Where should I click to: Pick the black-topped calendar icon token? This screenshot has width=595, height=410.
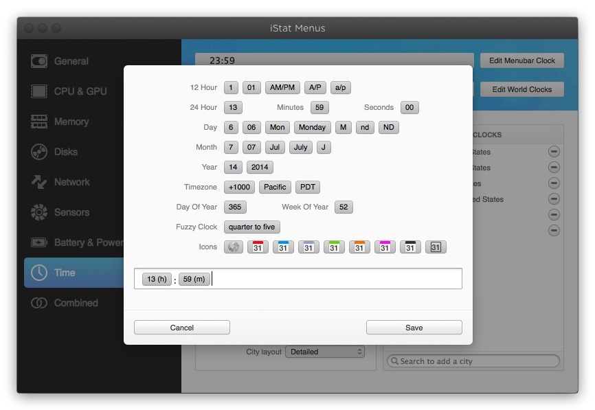[410, 247]
